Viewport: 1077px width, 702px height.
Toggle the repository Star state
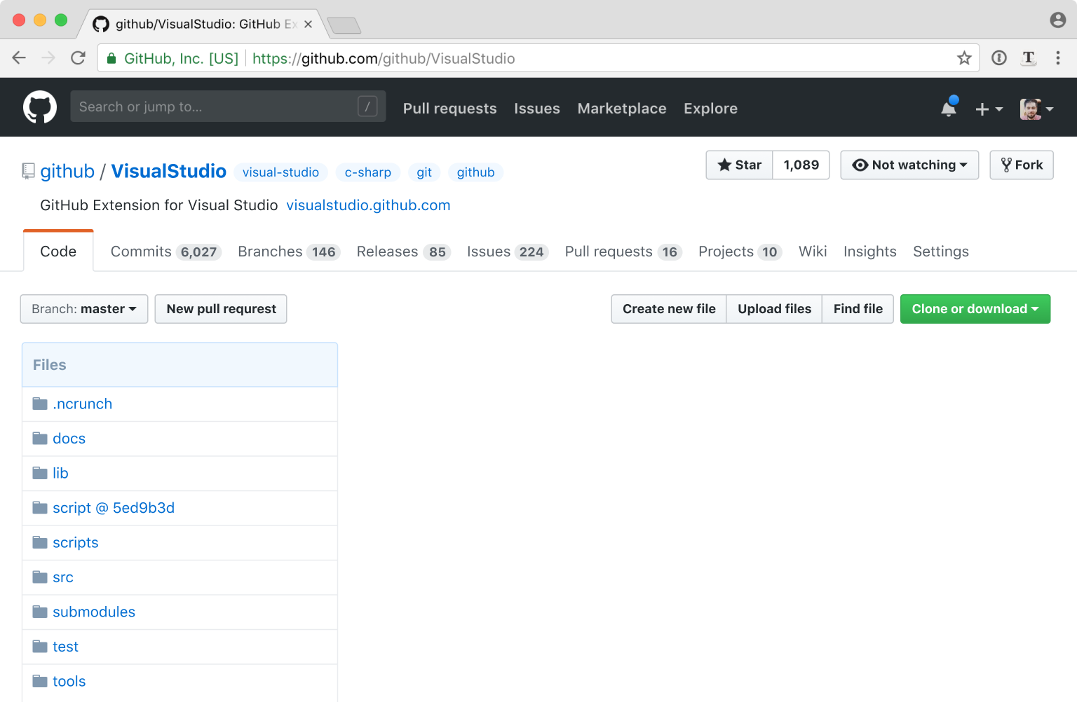coord(738,165)
